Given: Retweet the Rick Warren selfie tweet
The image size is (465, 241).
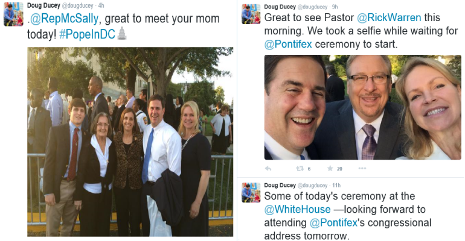Looking at the screenshot, I should click(300, 169).
